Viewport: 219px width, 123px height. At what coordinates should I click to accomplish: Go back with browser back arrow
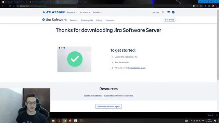pos(2,6)
